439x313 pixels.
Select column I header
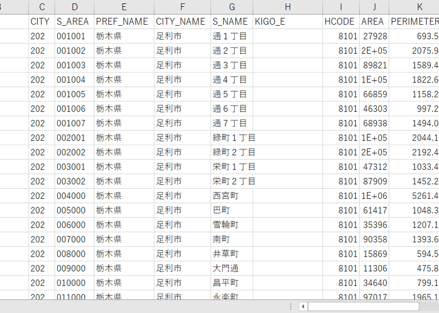click(341, 7)
